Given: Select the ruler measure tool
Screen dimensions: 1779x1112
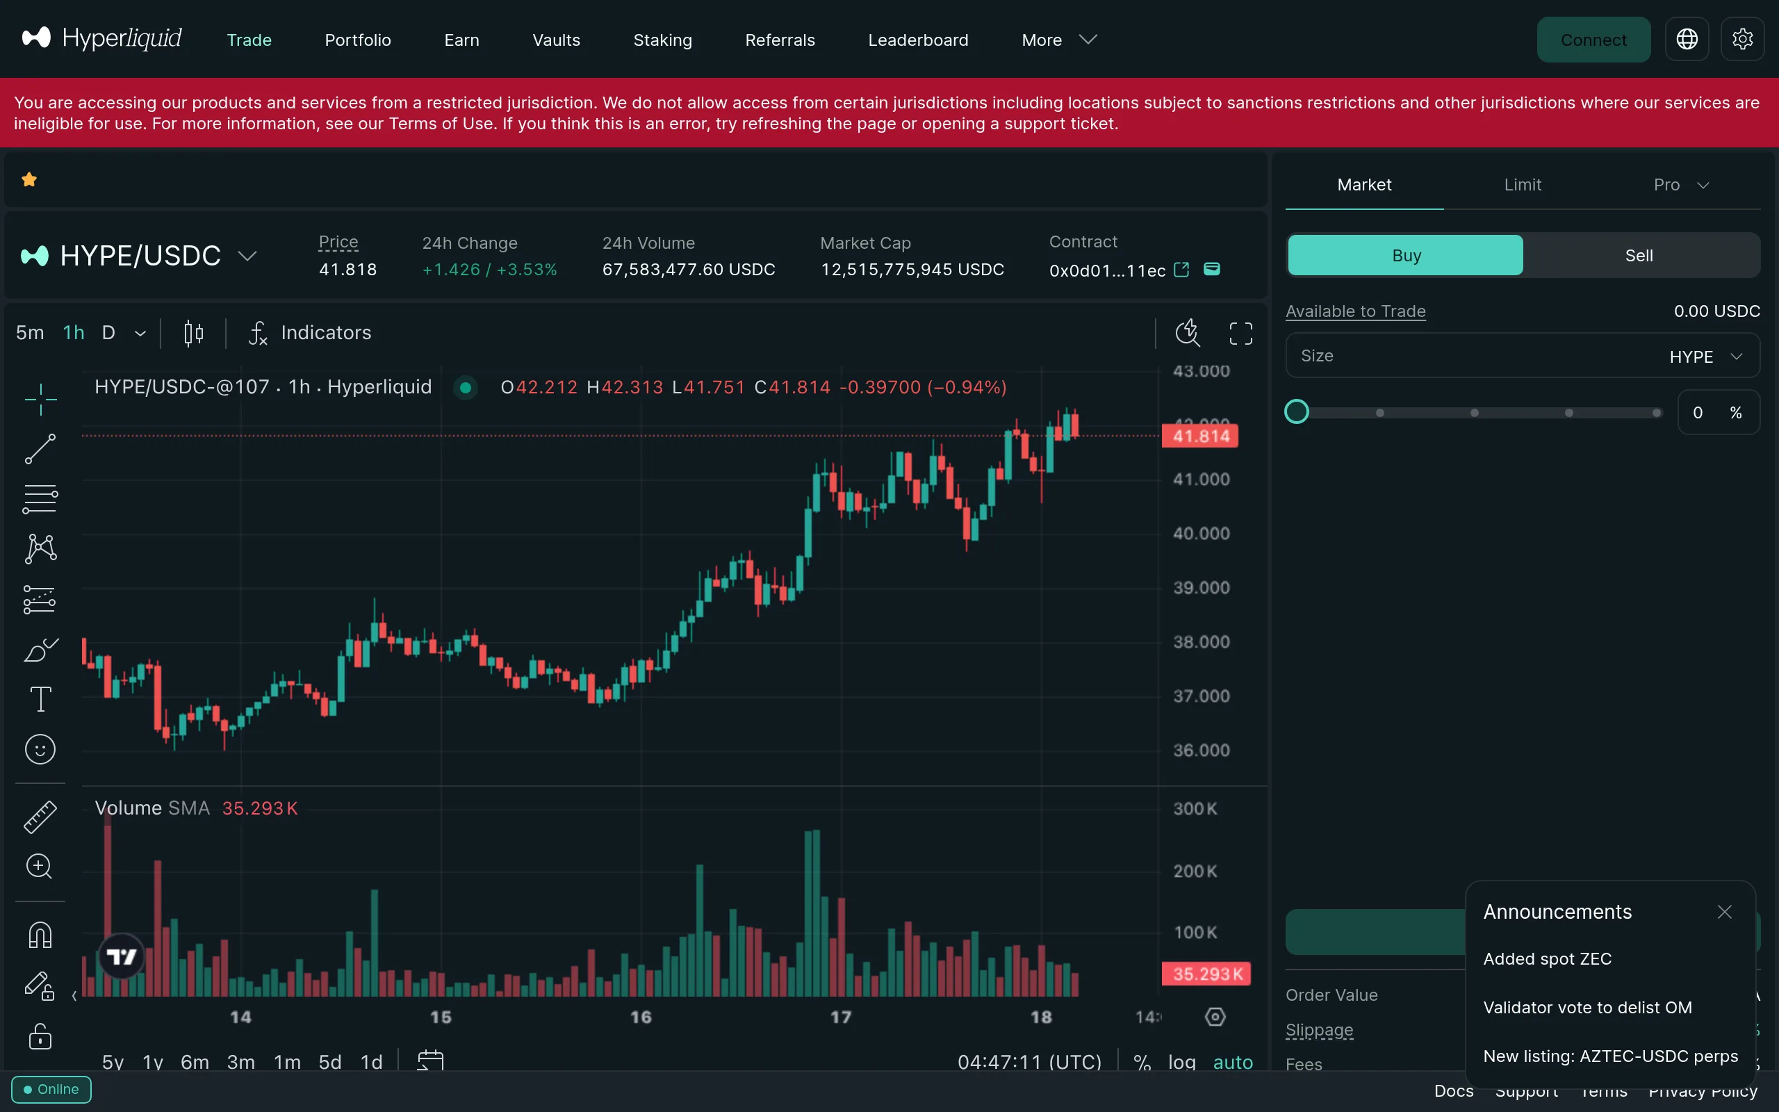Looking at the screenshot, I should point(40,817).
